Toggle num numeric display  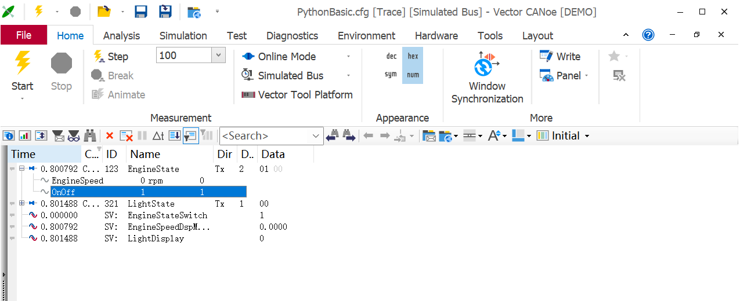coord(413,75)
